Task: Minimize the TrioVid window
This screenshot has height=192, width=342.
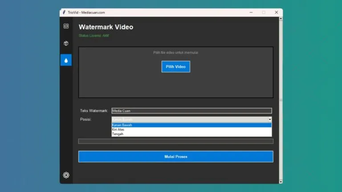Action: 251,12
